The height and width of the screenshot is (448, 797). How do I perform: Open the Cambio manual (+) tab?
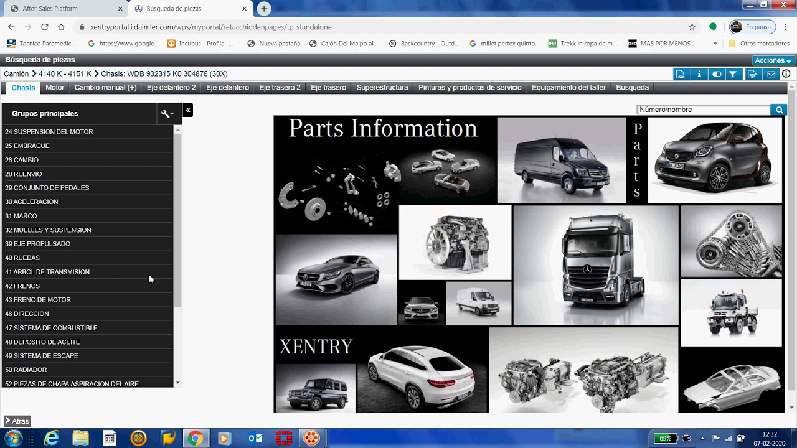click(105, 88)
